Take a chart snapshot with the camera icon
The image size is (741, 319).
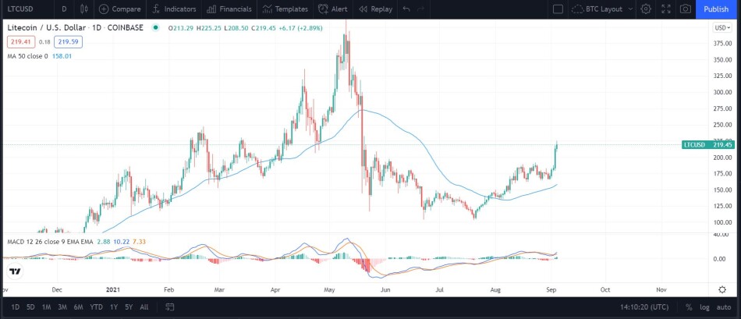(x=686, y=9)
